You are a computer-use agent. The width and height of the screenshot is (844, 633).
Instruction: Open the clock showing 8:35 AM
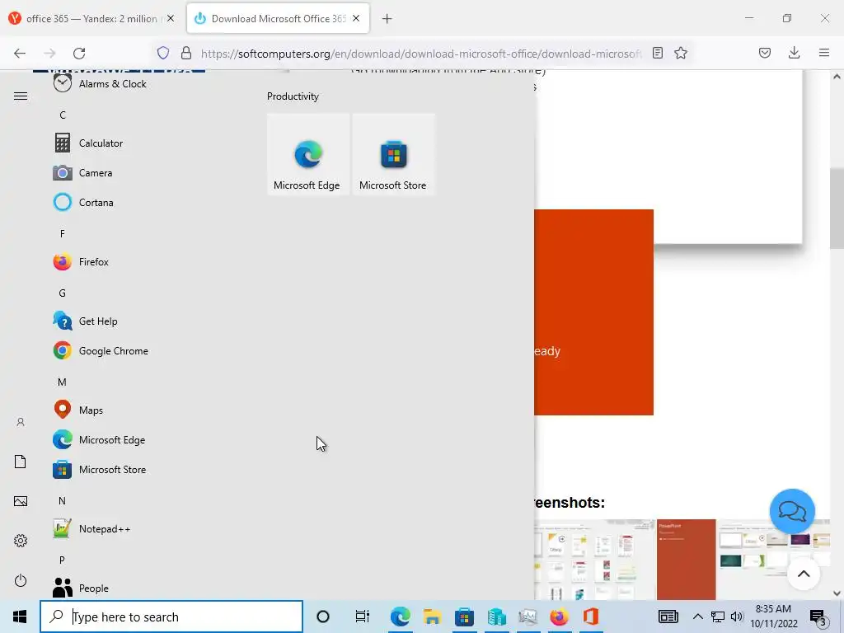[x=773, y=617]
